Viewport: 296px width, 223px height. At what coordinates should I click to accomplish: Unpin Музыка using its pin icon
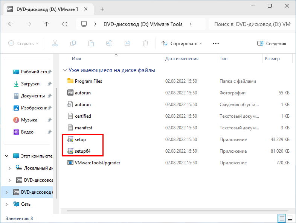click(49, 120)
